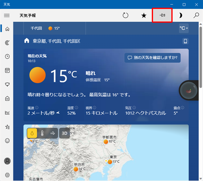The image size is (203, 181).
Task: Click the 52% humidity value
Action: (71, 113)
